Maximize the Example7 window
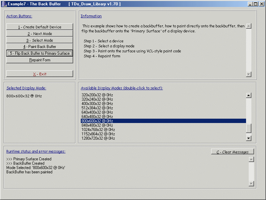This screenshot has height=200, width=266. coord(255,4)
